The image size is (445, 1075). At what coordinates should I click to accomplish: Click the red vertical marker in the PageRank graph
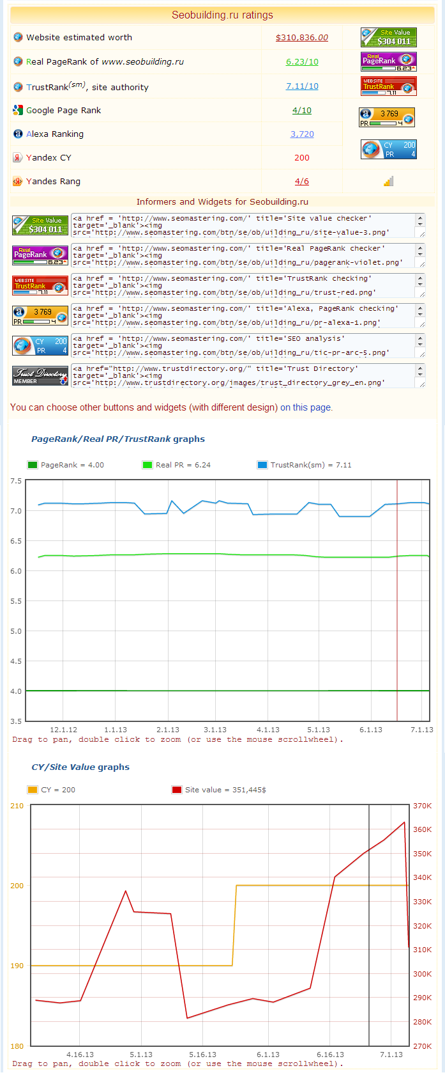click(397, 601)
